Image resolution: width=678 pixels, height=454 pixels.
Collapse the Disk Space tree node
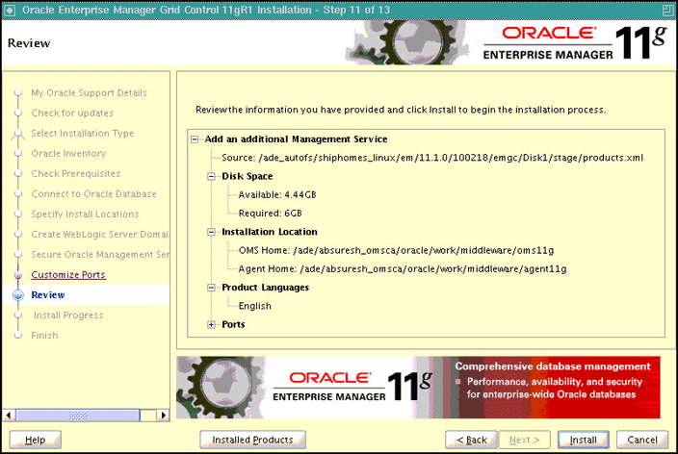point(211,176)
